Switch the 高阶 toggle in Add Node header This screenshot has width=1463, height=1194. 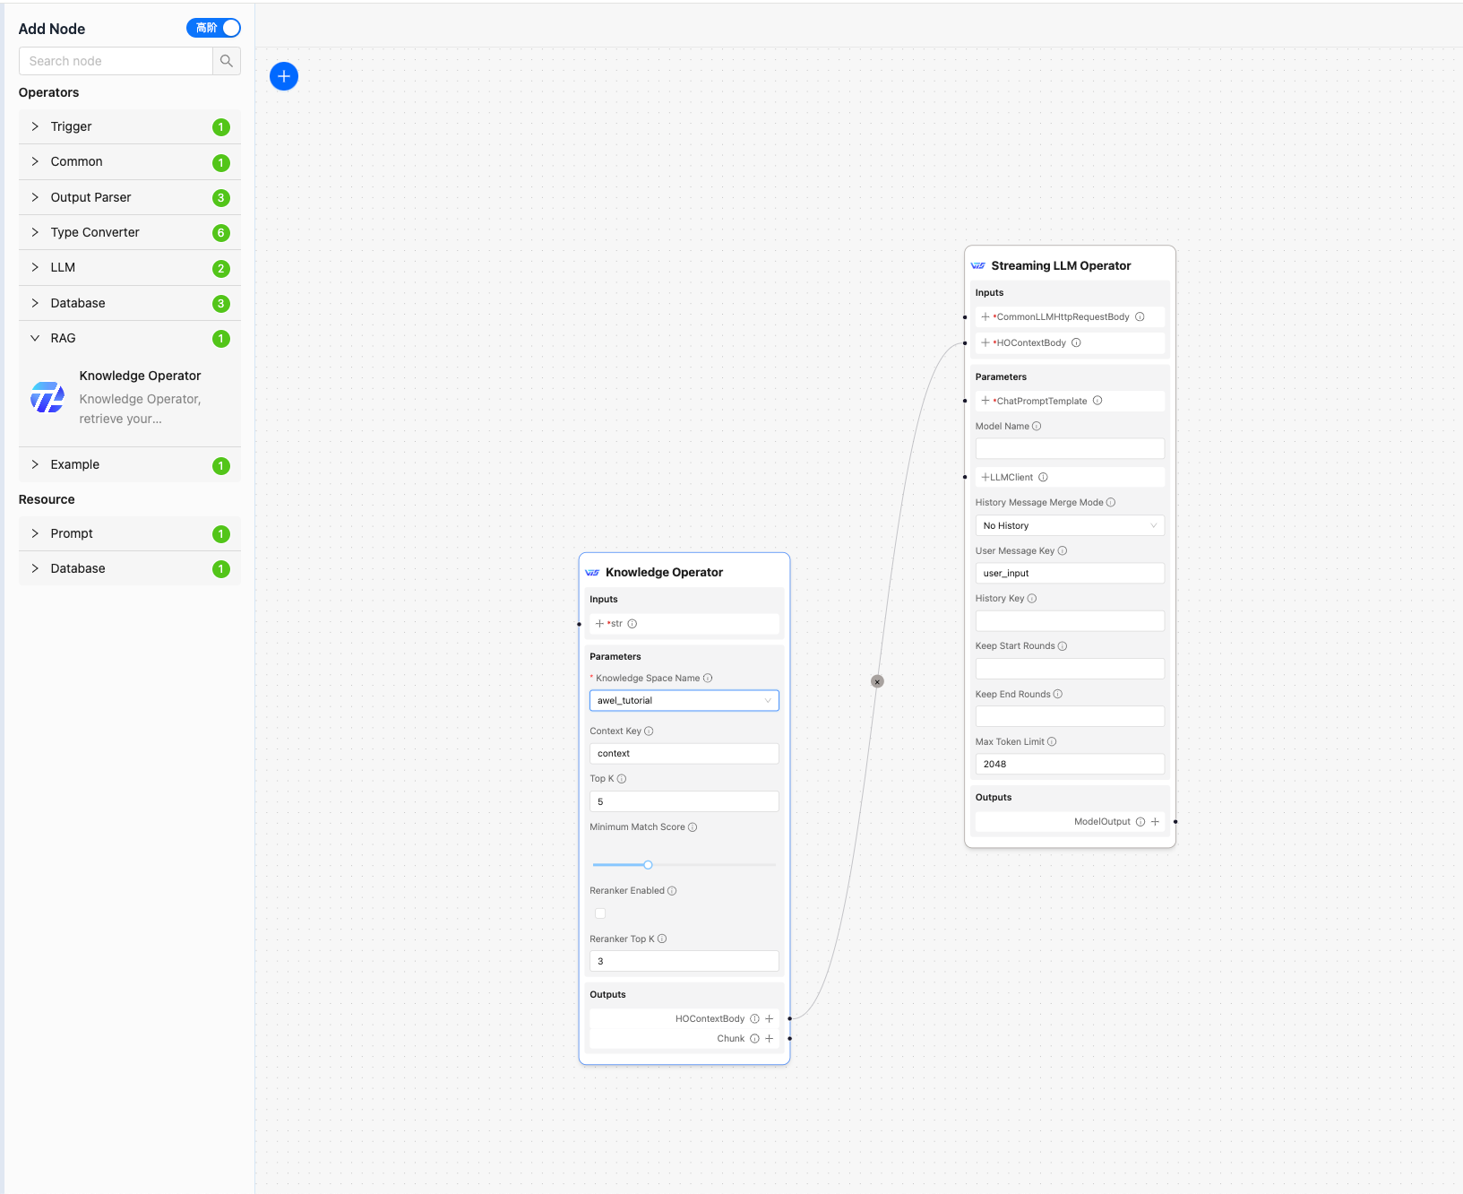click(212, 28)
